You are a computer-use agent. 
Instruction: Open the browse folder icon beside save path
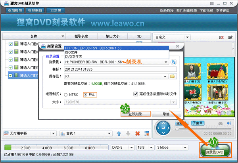[x=173, y=76]
